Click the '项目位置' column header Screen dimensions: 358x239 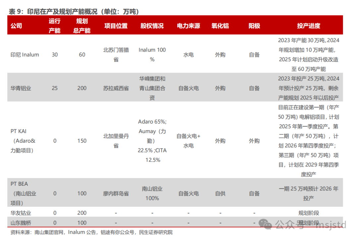pyautogui.click(x=116, y=26)
